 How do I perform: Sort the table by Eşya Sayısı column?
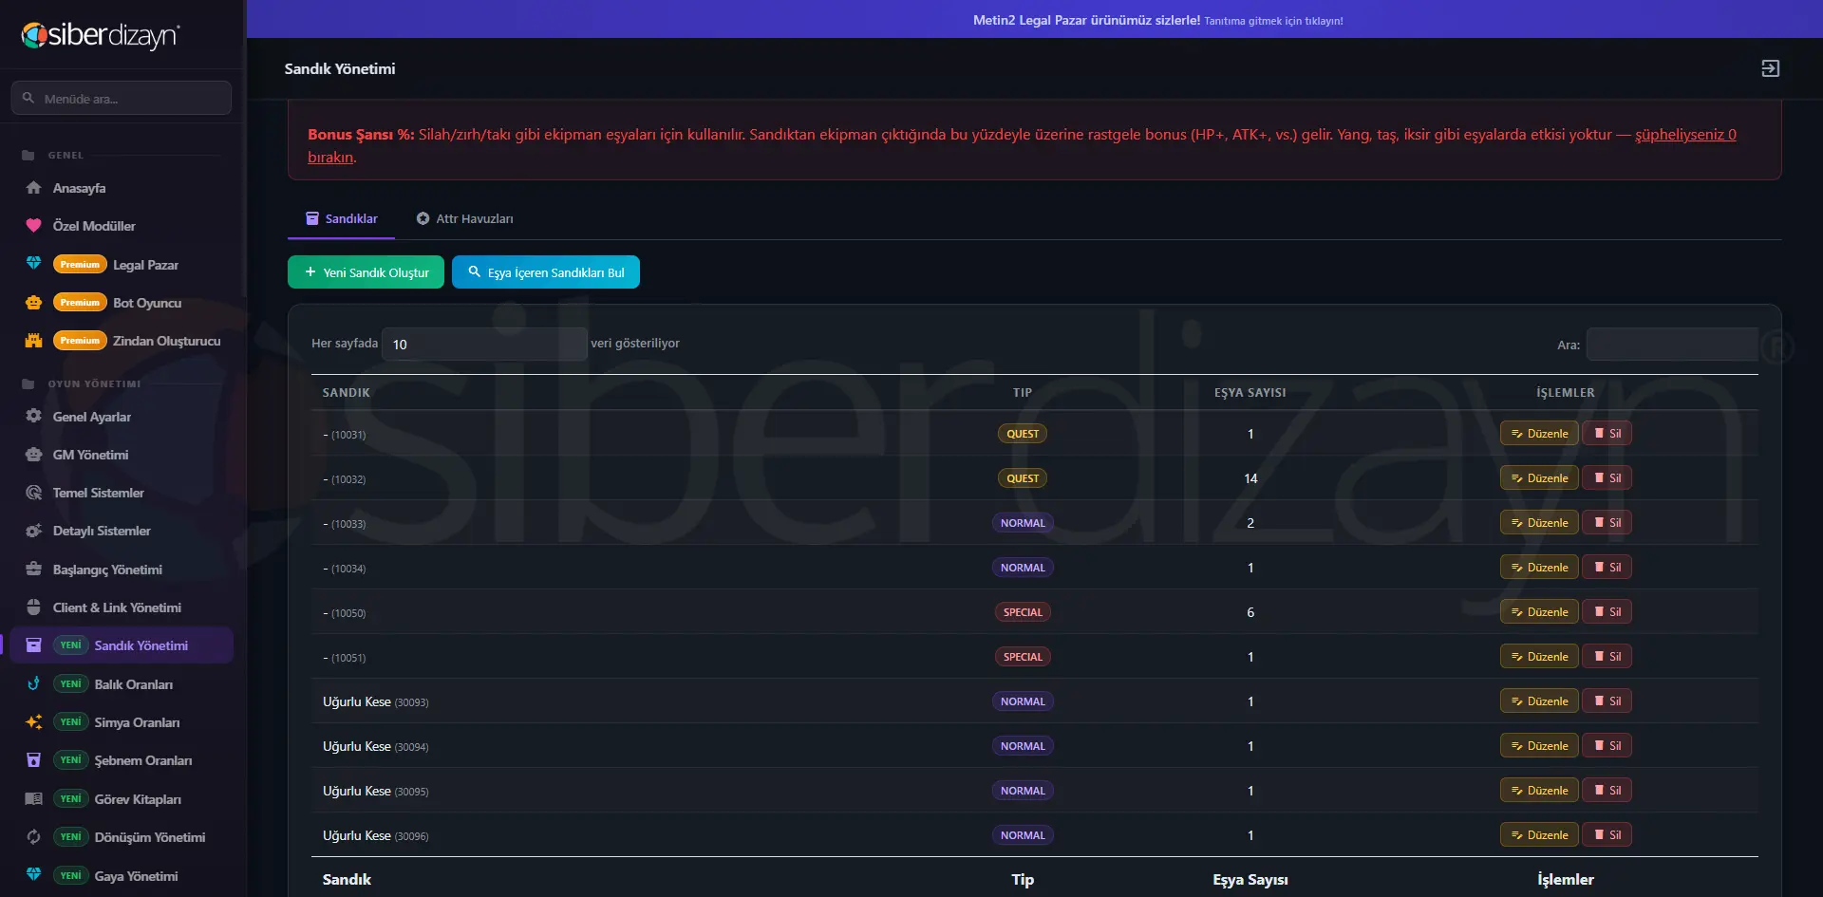tap(1250, 392)
